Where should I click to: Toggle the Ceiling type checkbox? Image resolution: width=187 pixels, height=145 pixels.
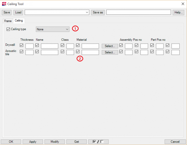coord(8,29)
